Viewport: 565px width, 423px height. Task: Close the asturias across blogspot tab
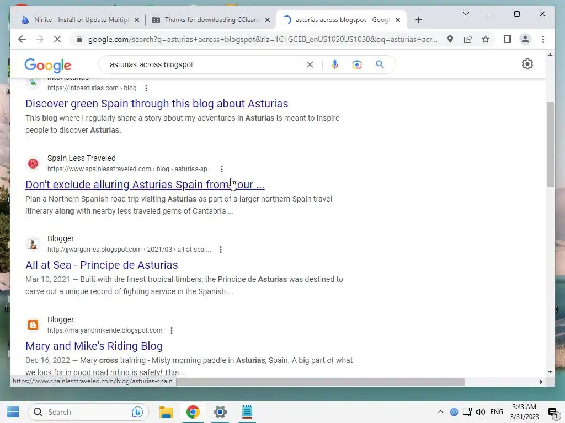[x=398, y=20]
